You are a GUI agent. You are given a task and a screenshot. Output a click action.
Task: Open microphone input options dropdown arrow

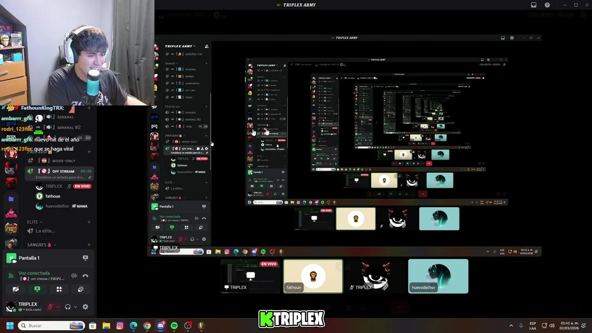tap(57, 307)
